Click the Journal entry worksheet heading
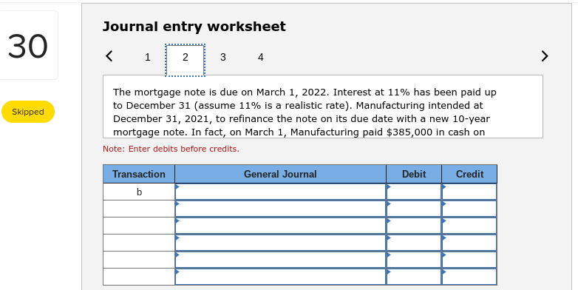The width and height of the screenshot is (578, 290). [x=194, y=27]
